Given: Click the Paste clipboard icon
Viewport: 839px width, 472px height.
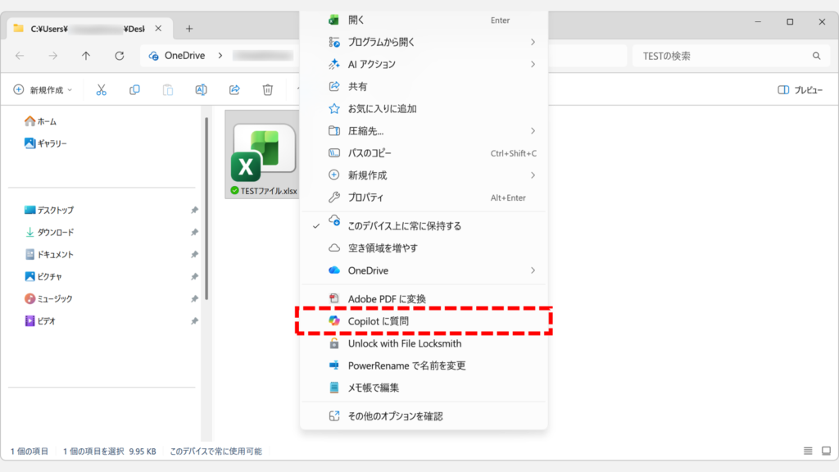Looking at the screenshot, I should click(x=168, y=90).
